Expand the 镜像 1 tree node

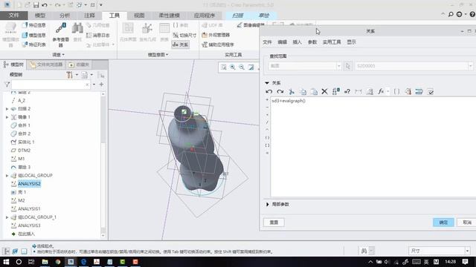click(x=7, y=117)
